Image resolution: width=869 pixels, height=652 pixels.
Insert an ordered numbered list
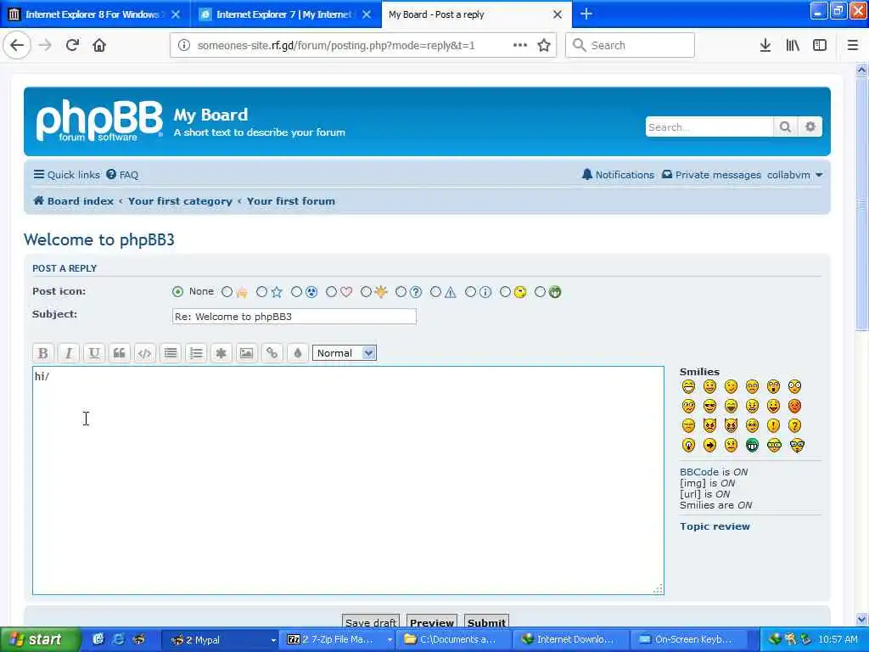click(x=196, y=353)
